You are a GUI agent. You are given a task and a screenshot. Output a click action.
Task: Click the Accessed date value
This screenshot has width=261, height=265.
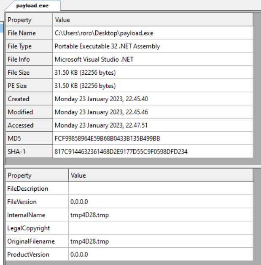tap(101, 125)
